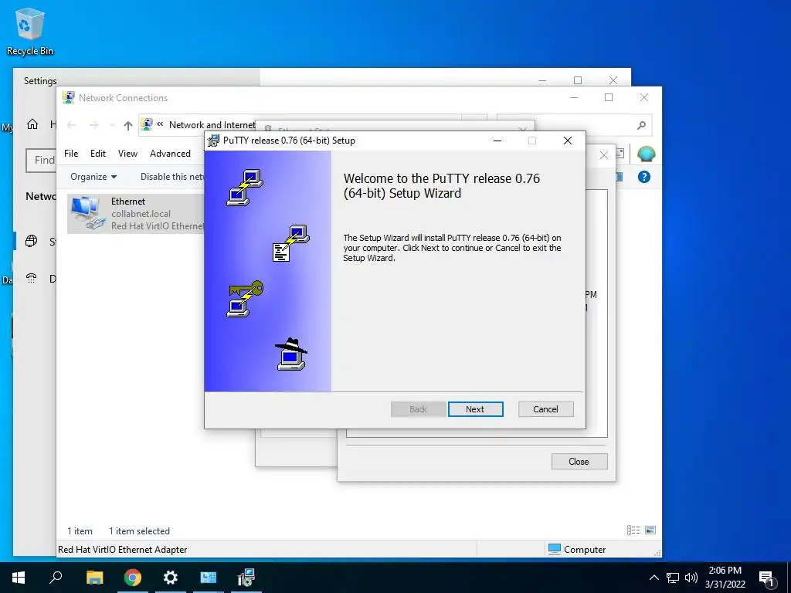Expand the Organize dropdown
The width and height of the screenshot is (791, 593).
(x=93, y=177)
